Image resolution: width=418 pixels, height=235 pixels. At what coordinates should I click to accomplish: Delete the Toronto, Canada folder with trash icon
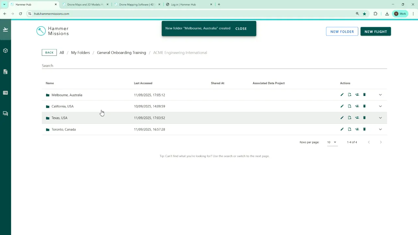coord(364,129)
